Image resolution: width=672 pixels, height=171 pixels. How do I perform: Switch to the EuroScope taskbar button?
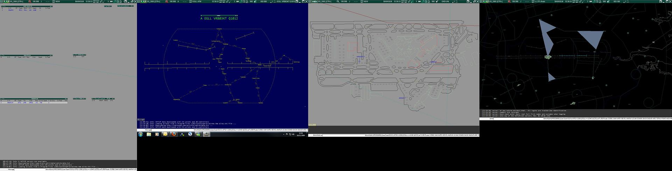[206, 134]
